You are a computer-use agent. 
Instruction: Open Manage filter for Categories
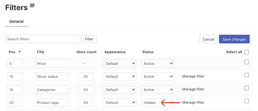pos(193,89)
